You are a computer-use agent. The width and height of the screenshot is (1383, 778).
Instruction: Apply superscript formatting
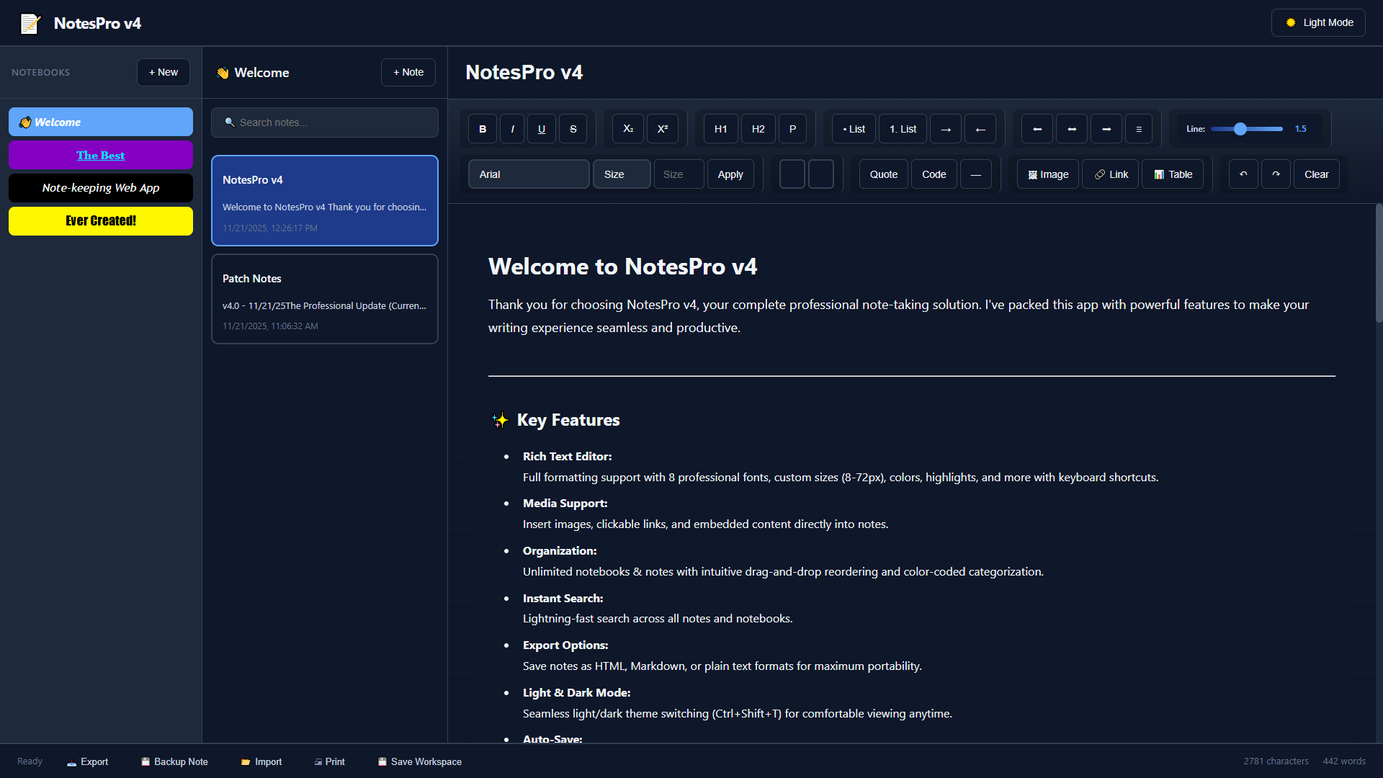coord(663,128)
